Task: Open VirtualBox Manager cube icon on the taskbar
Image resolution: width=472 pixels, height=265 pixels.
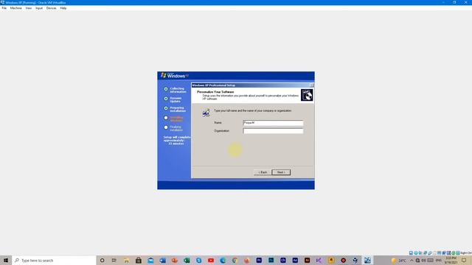Action: (x=355, y=260)
